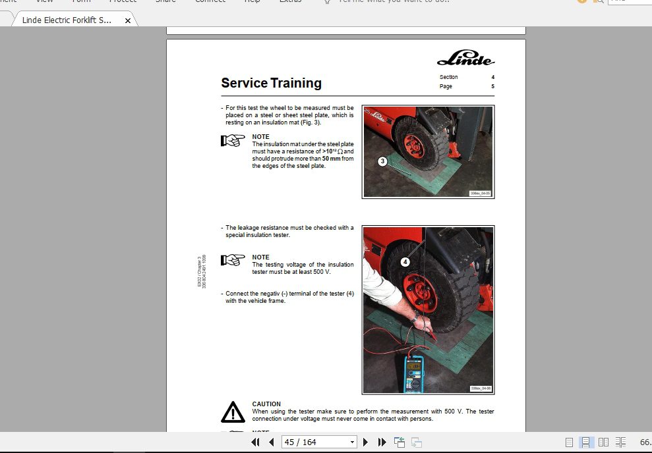Open the Help menu

252,2
